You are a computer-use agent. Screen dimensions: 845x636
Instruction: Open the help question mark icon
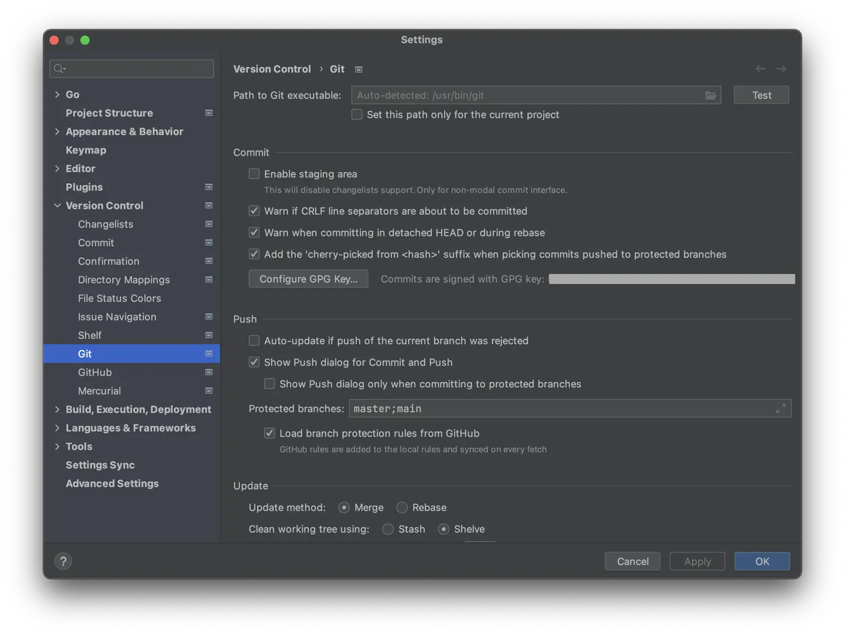63,561
